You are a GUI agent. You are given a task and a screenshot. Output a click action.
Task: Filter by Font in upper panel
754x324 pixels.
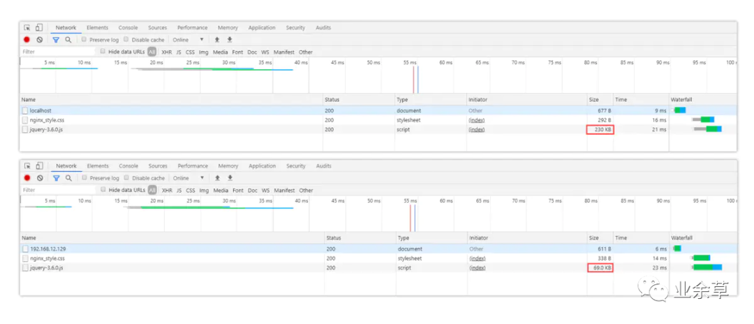click(x=238, y=52)
